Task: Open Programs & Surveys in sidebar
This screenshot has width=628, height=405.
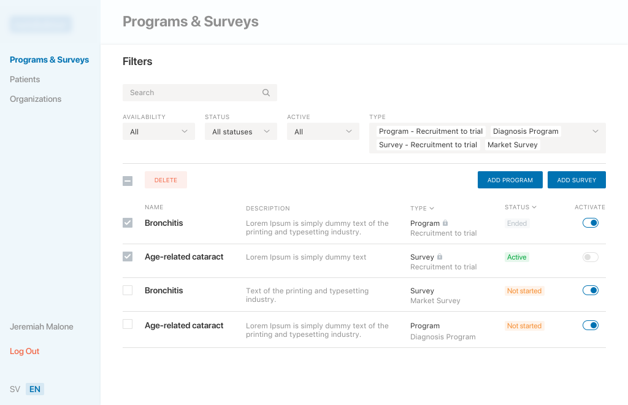Action: pos(49,60)
